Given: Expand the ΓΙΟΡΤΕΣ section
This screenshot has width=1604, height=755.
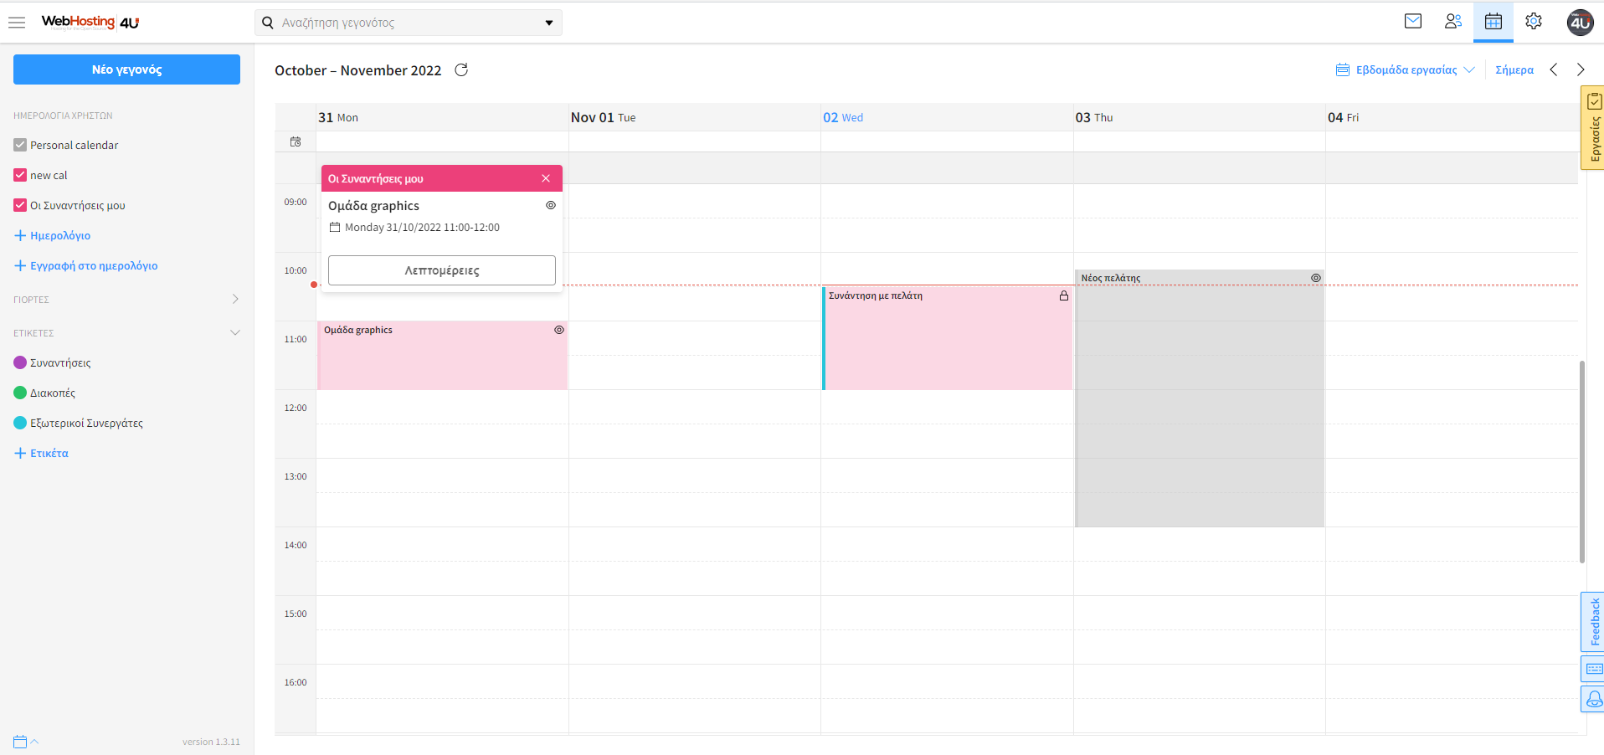Looking at the screenshot, I should (235, 299).
